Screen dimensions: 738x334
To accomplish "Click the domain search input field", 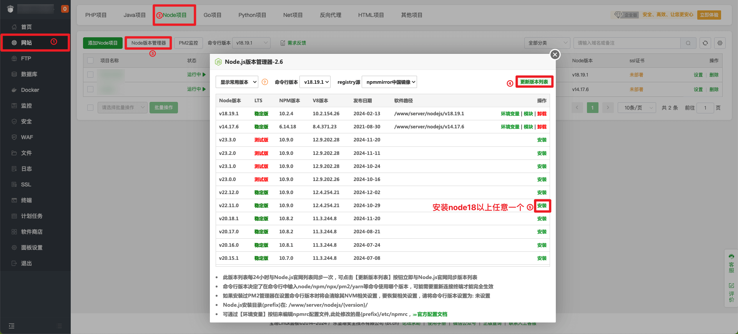I will pos(627,43).
